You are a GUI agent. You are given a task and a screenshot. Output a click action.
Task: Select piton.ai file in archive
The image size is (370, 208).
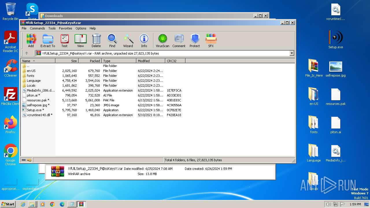[x=103, y=95]
